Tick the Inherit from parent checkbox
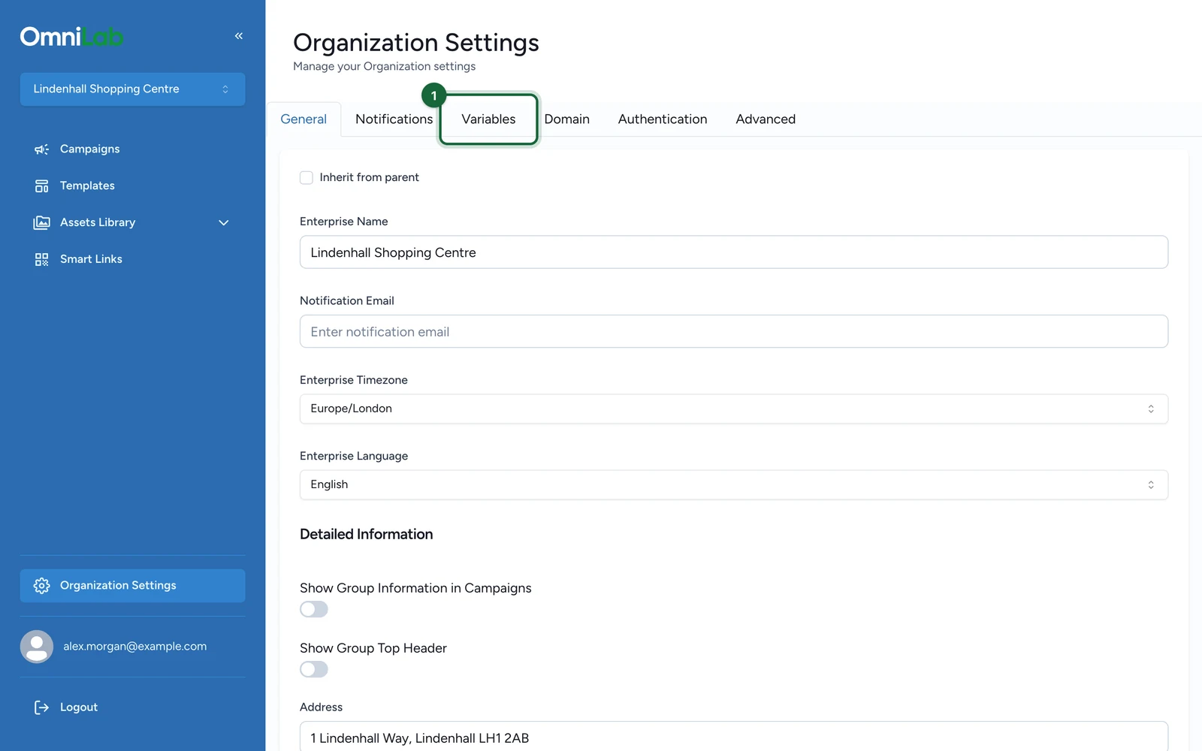1202x751 pixels. (307, 178)
